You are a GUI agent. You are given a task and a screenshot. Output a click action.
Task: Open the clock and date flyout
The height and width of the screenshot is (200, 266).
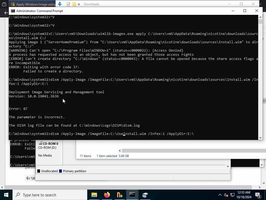click(244, 195)
